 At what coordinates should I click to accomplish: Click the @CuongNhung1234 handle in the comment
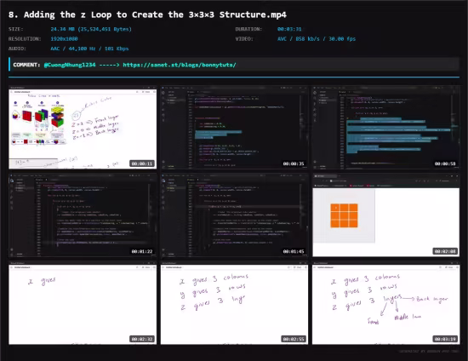70,65
